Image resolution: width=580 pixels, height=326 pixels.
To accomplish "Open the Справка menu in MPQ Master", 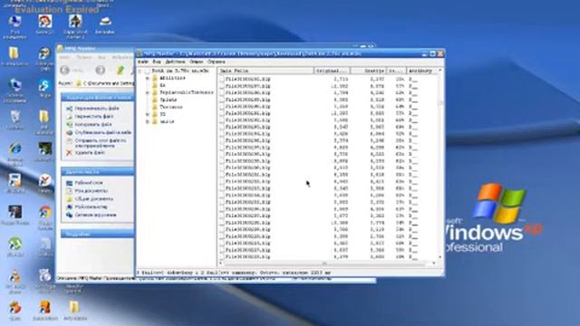I will pos(217,62).
